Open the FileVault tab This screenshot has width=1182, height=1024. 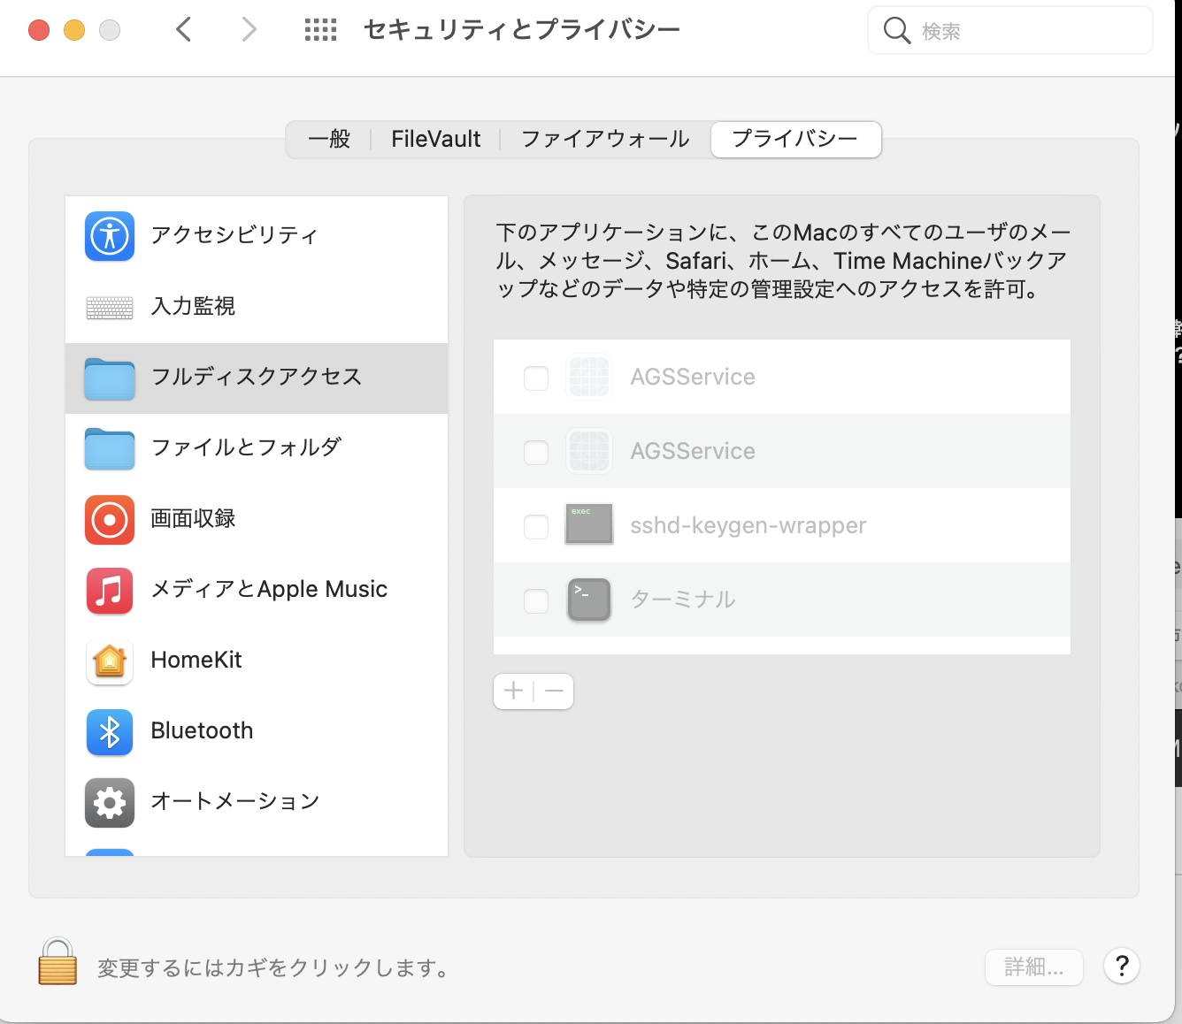pyautogui.click(x=436, y=139)
